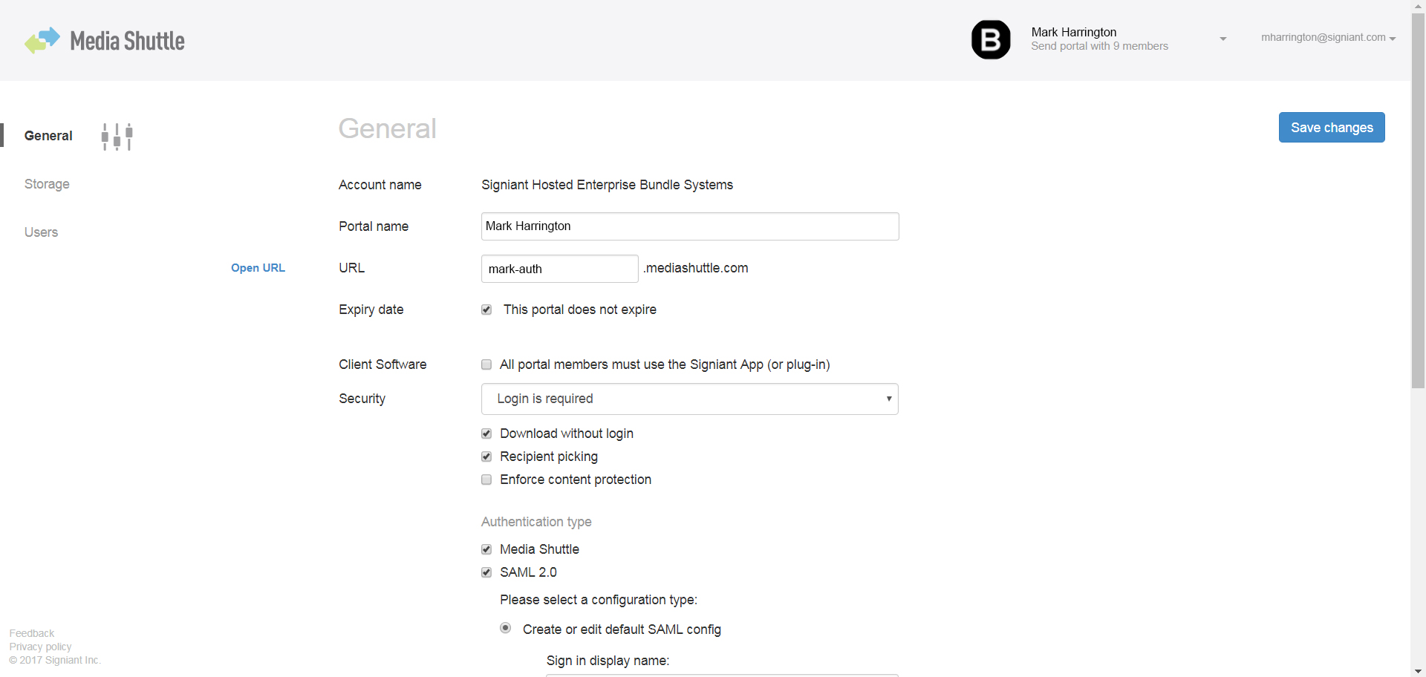Click the black B portal avatar icon
1426x677 pixels.
click(x=991, y=39)
